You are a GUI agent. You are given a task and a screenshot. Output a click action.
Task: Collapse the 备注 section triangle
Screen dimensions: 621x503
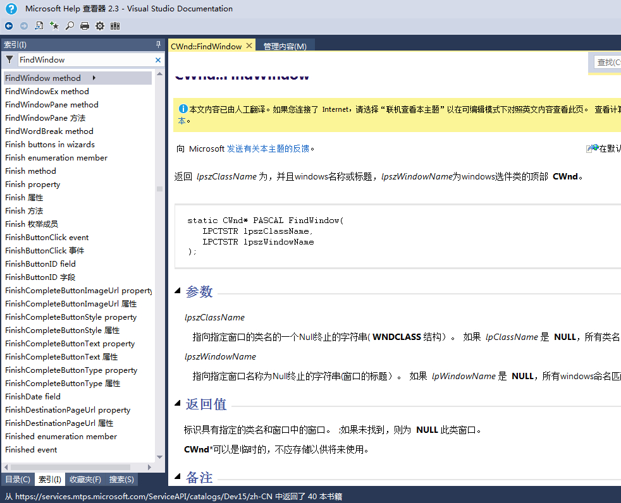coord(178,476)
